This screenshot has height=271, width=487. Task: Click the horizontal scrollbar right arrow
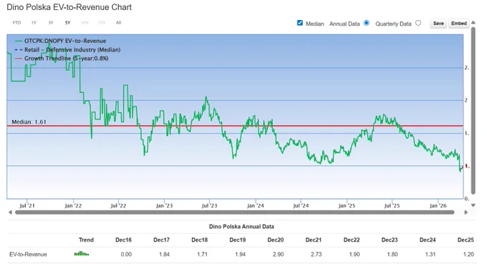coord(466,212)
